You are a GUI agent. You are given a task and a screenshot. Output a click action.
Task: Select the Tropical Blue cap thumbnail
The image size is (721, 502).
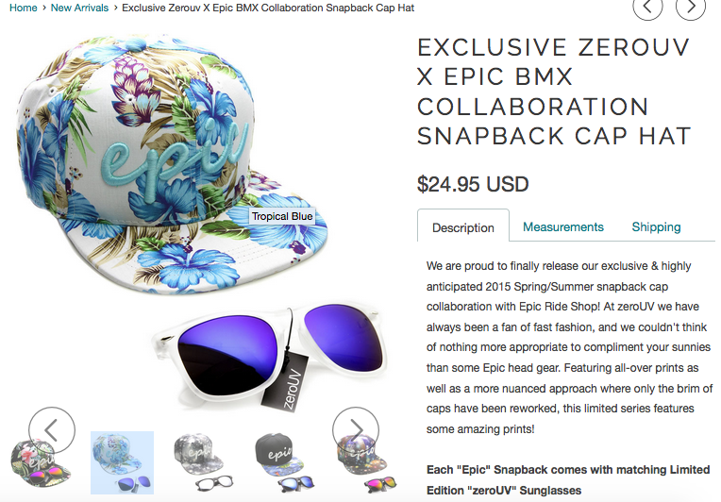[122, 463]
